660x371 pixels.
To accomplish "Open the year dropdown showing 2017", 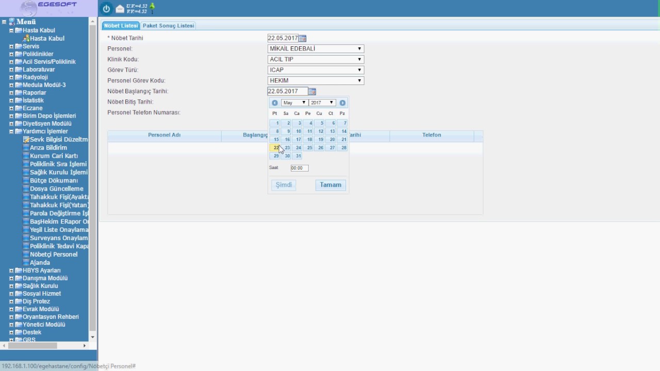I will click(x=322, y=103).
